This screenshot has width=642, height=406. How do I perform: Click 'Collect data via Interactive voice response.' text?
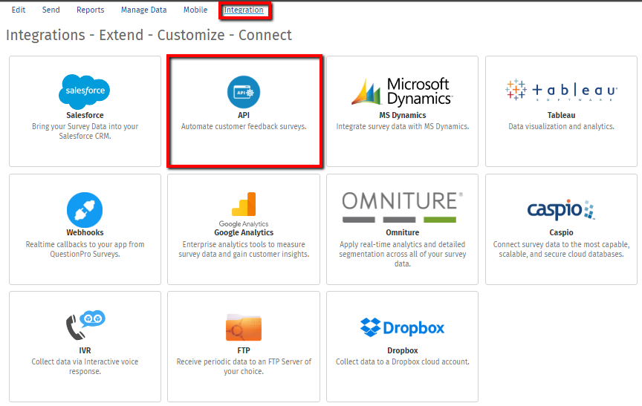point(85,367)
